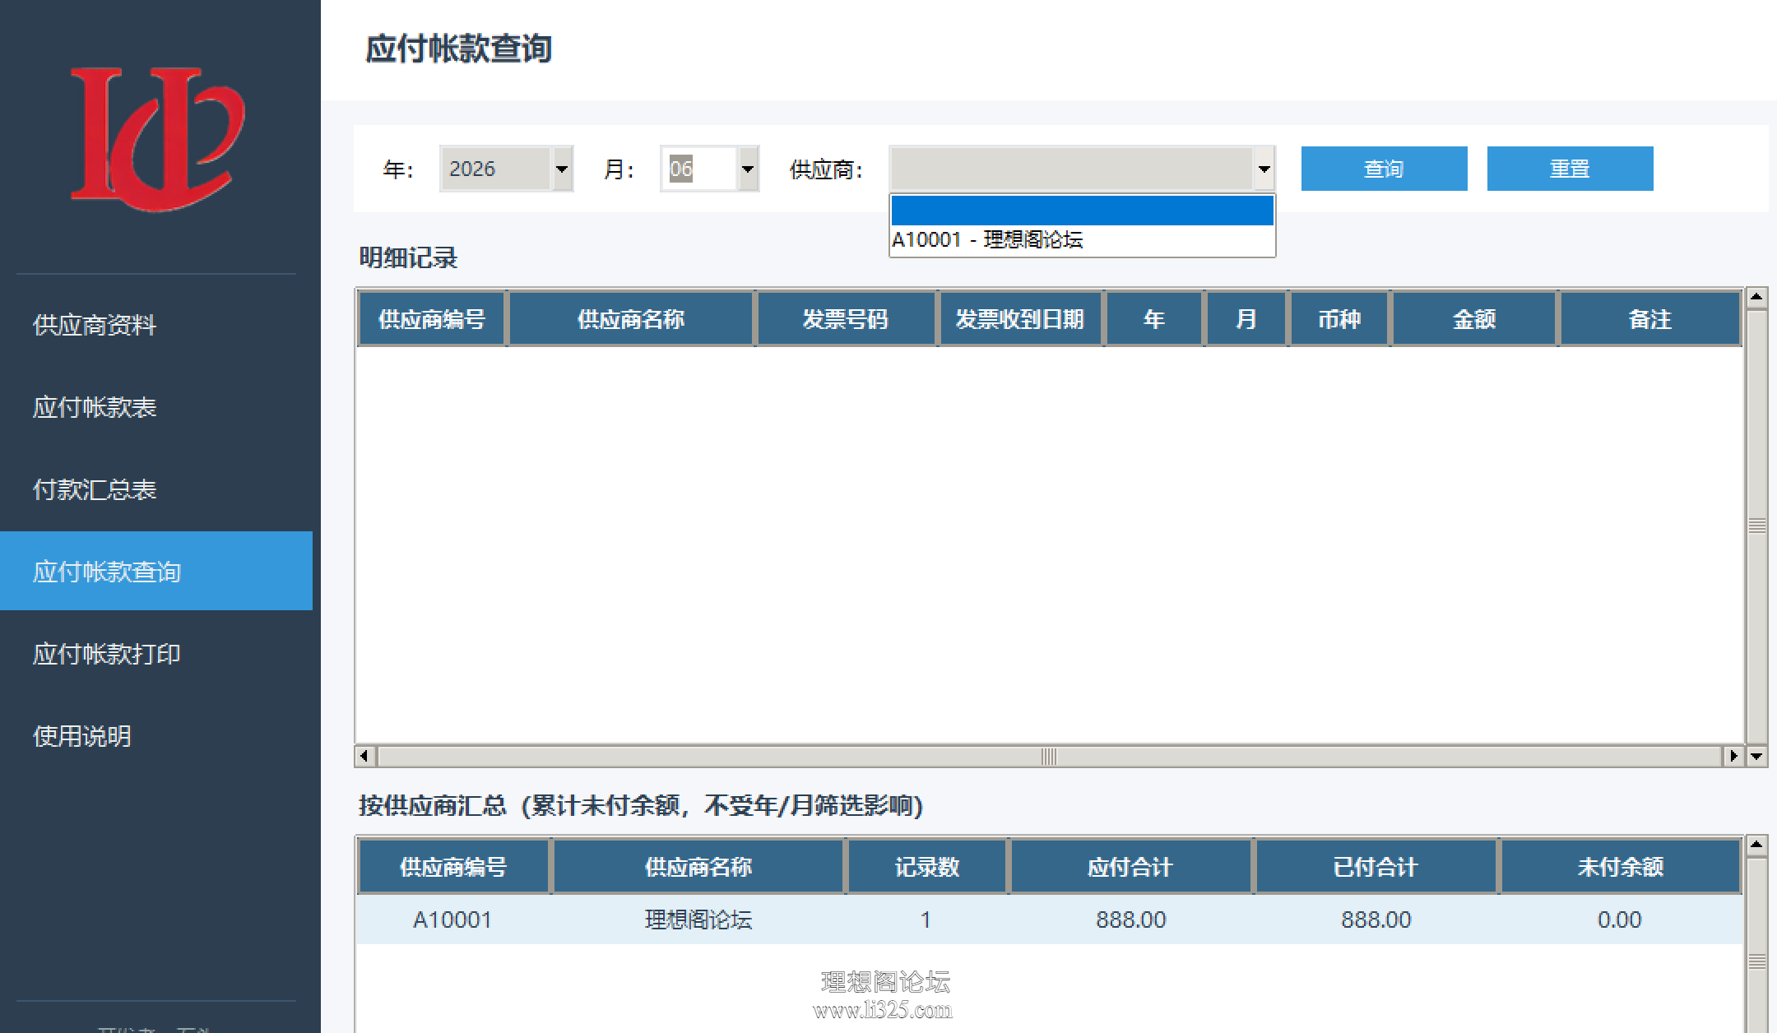Select 应付帐款查询 sidebar item
The image size is (1777, 1033).
click(156, 571)
